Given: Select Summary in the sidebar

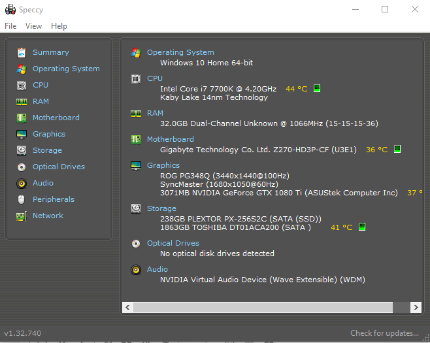Looking at the screenshot, I should tap(51, 52).
